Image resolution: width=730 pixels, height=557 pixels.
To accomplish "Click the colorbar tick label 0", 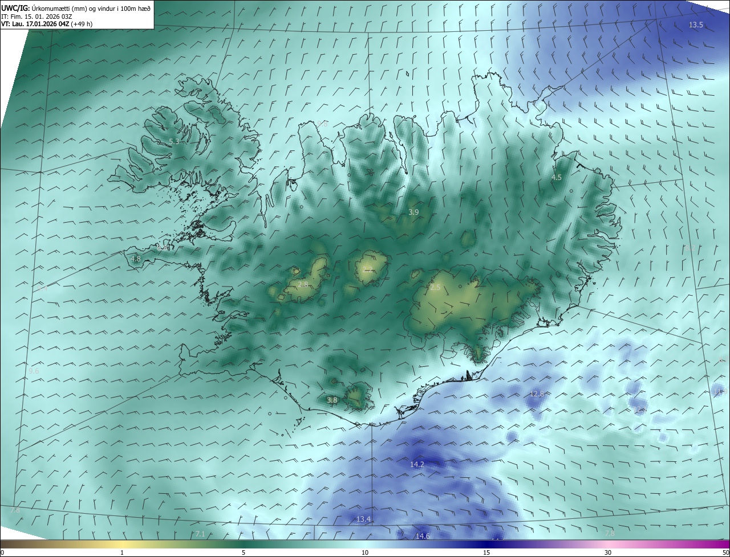I will pyautogui.click(x=2, y=552).
